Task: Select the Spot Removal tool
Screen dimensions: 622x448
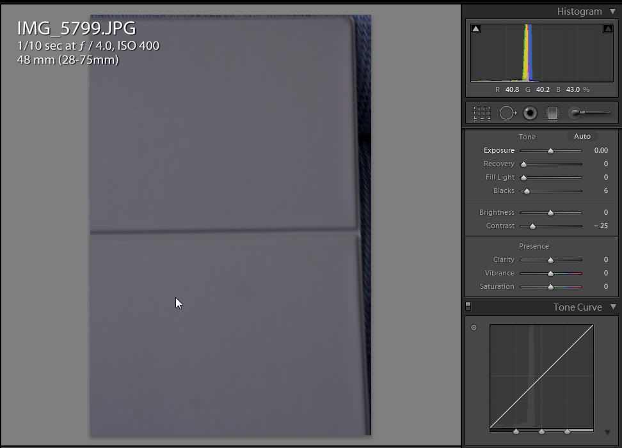Action: click(x=507, y=113)
